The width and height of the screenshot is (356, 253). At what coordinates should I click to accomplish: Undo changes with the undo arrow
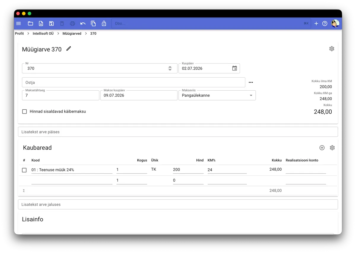click(83, 23)
